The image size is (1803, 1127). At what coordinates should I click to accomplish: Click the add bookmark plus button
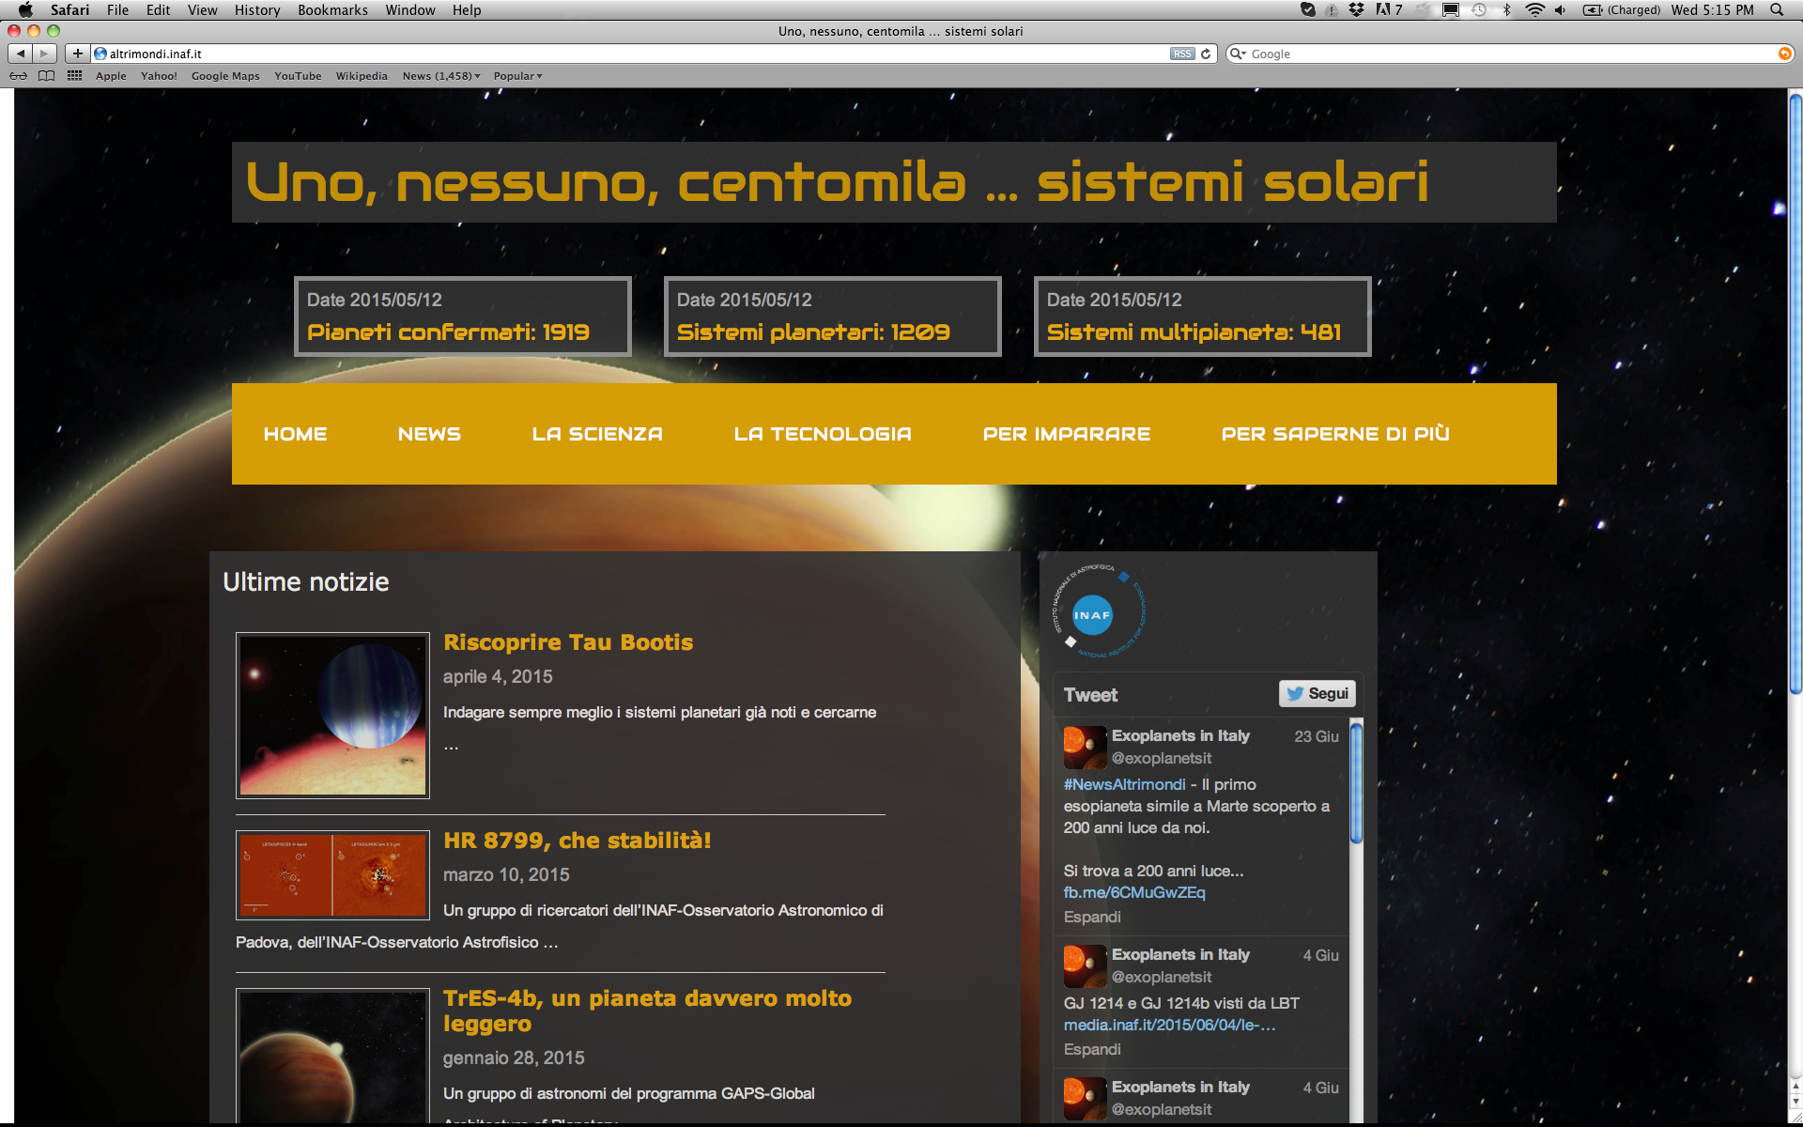click(x=78, y=54)
